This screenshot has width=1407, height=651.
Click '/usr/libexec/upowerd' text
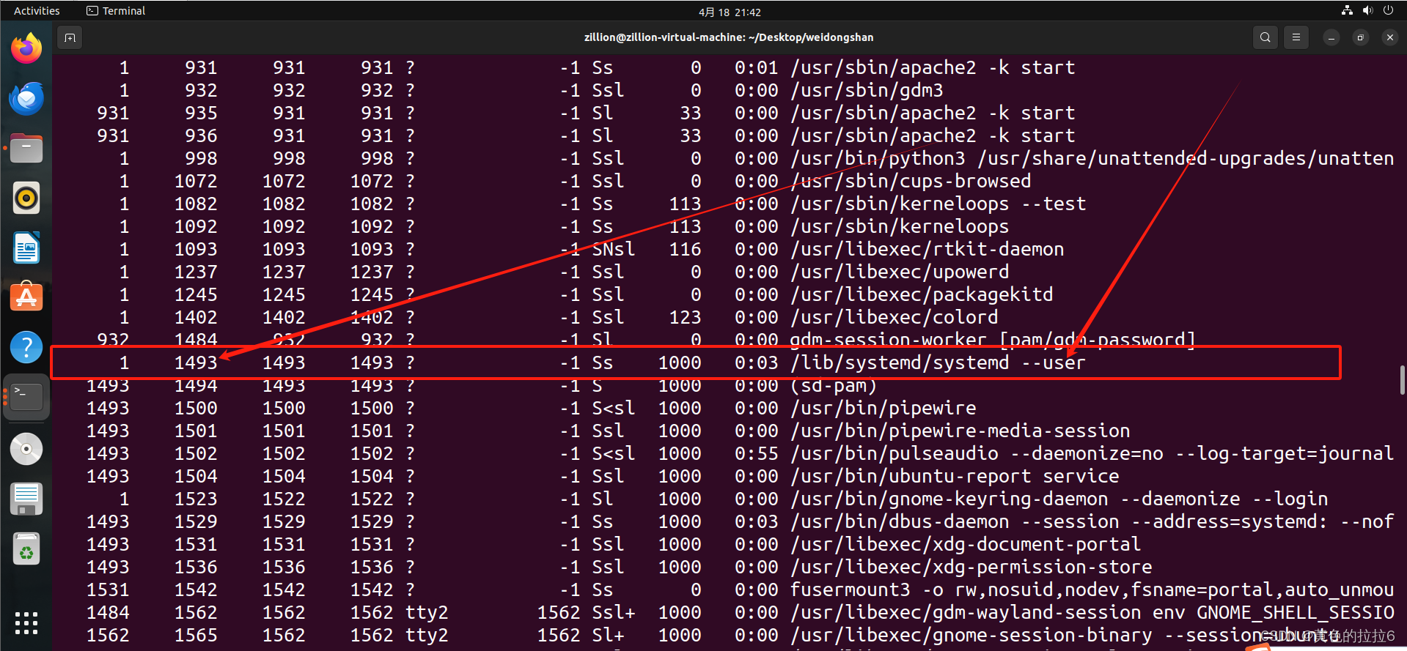pyautogui.click(x=900, y=272)
